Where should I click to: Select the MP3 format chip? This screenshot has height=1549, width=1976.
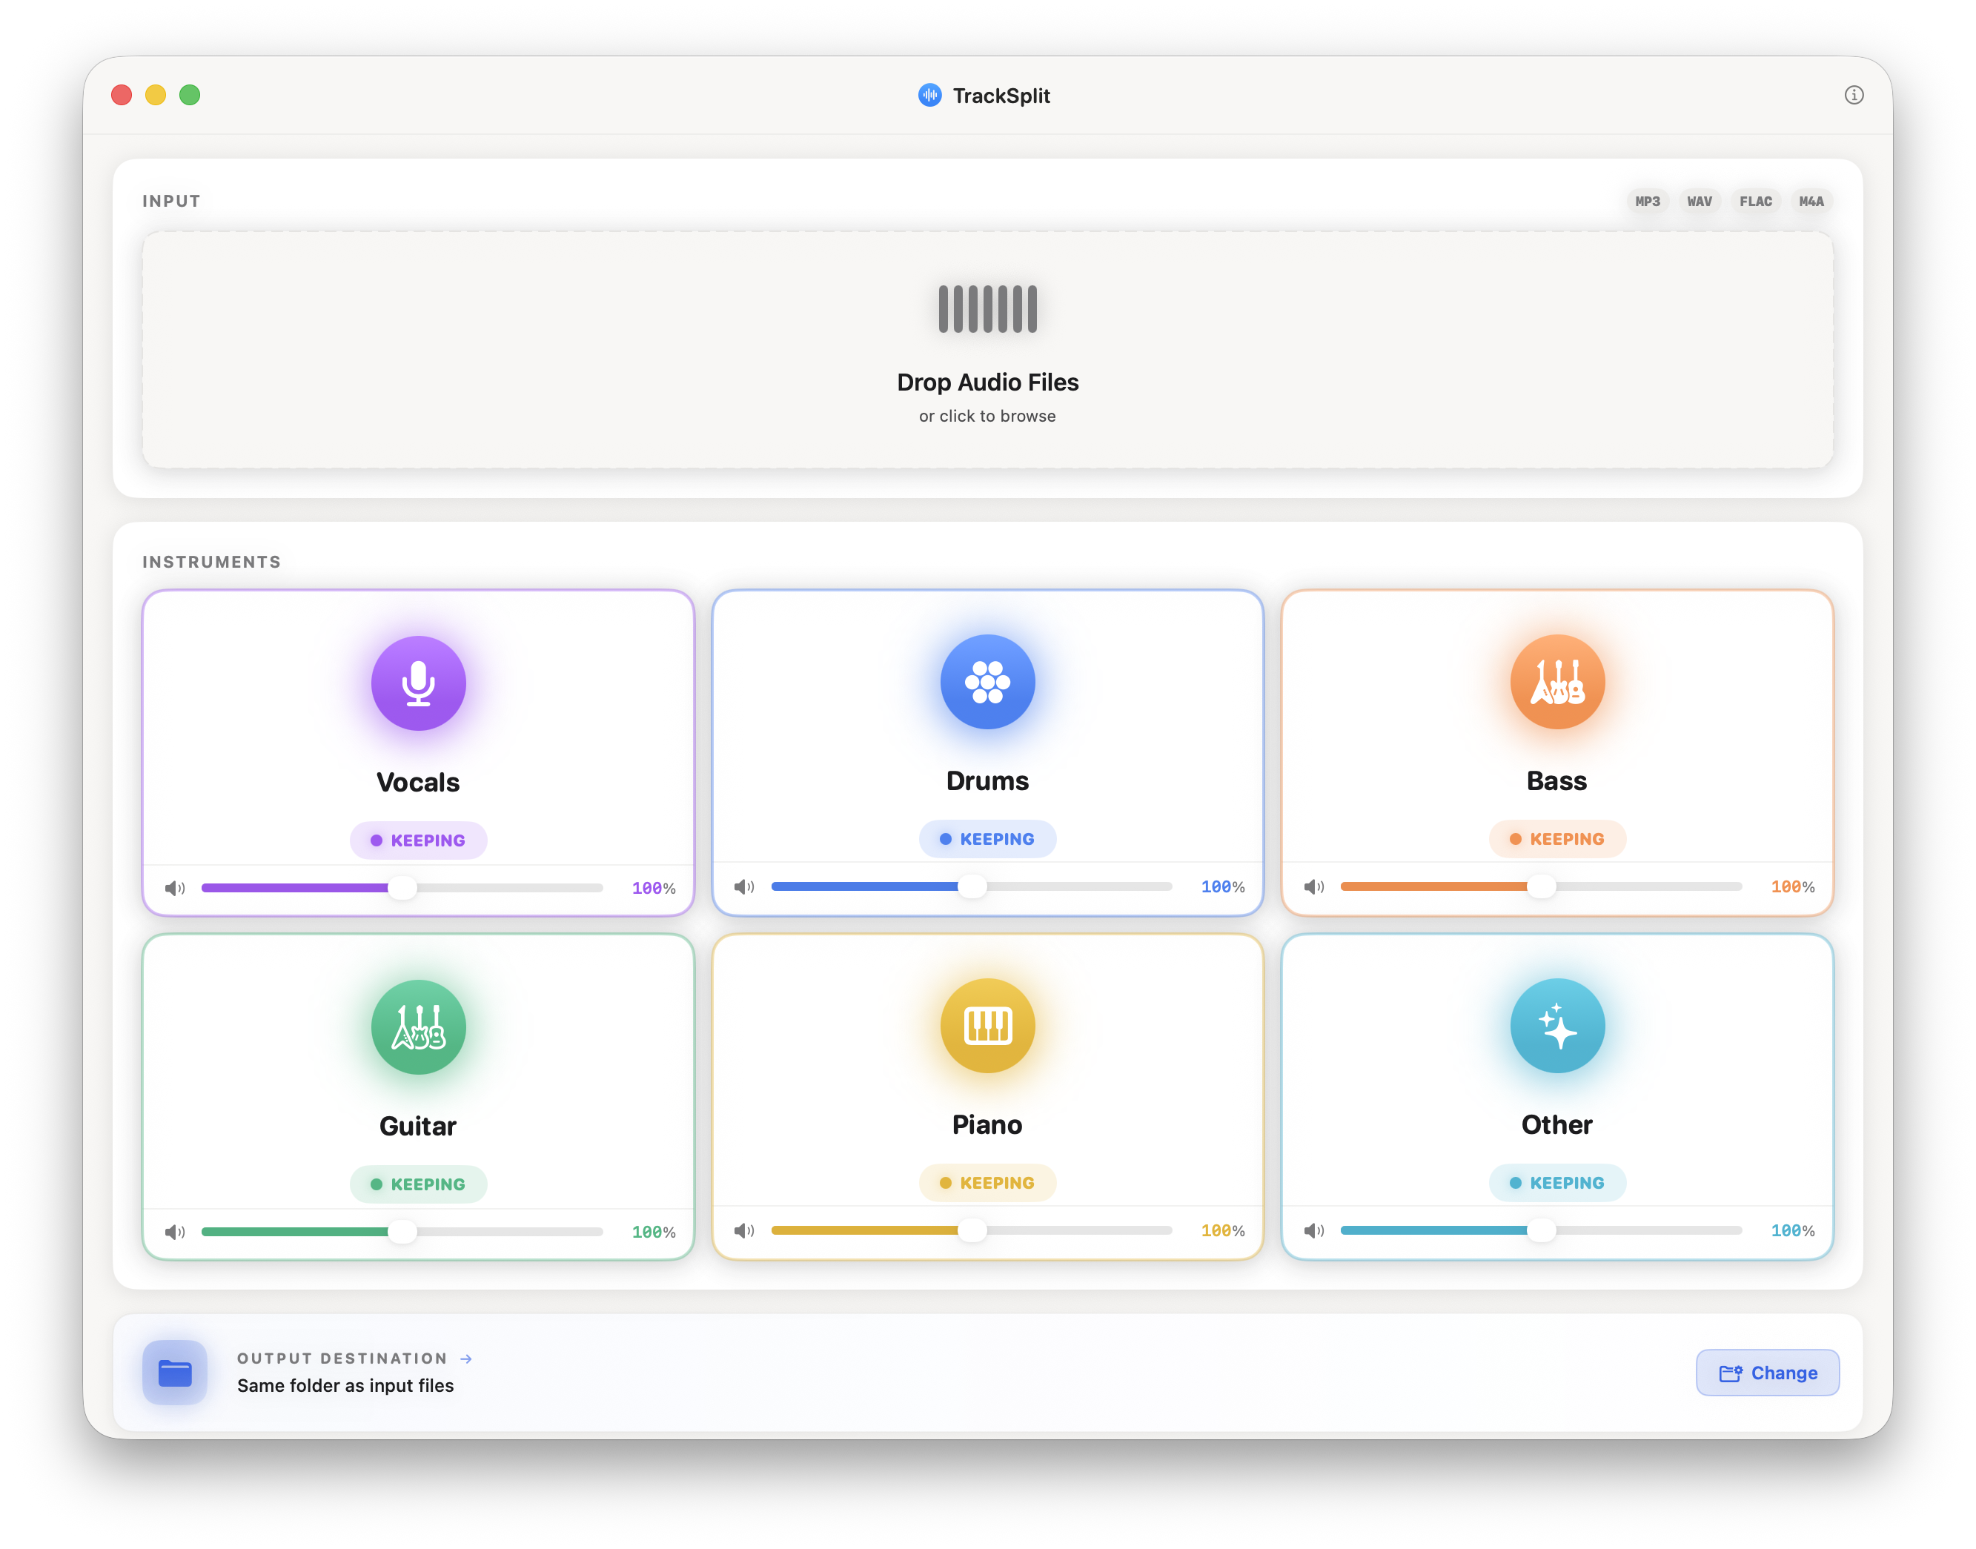coord(1648,200)
